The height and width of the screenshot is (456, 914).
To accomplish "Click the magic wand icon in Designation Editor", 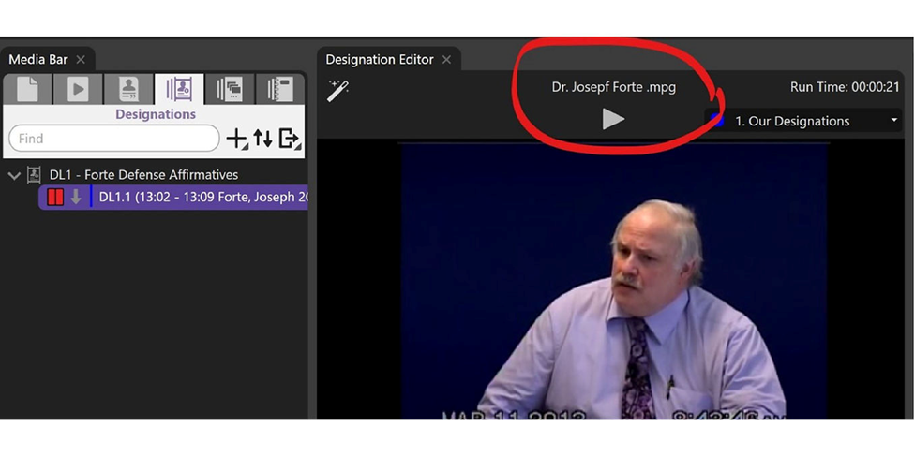I will point(337,90).
